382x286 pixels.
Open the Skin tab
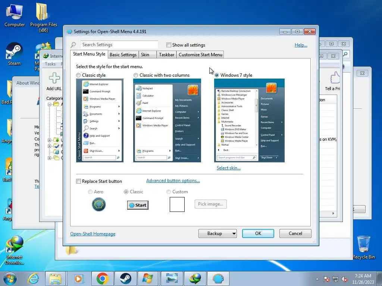(148, 55)
